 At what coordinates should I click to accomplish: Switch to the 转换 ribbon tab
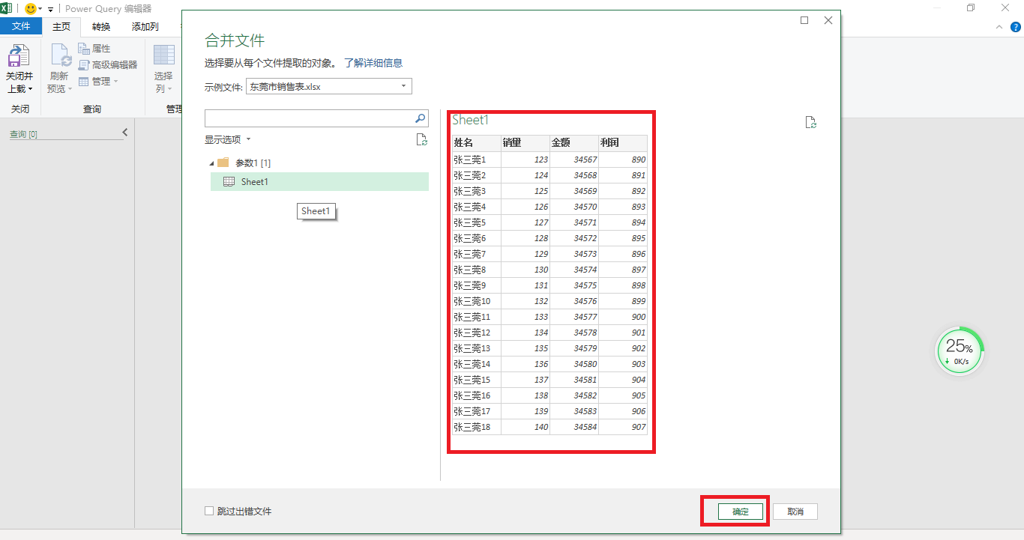pyautogui.click(x=100, y=25)
